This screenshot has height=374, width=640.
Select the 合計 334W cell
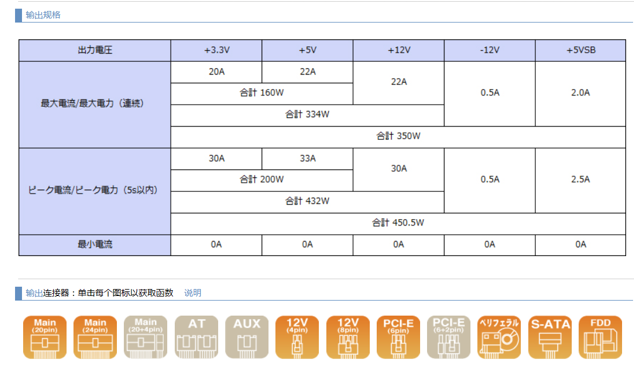(307, 115)
